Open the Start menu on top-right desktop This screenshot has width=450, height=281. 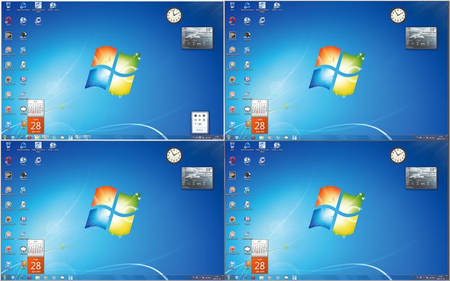(x=228, y=138)
